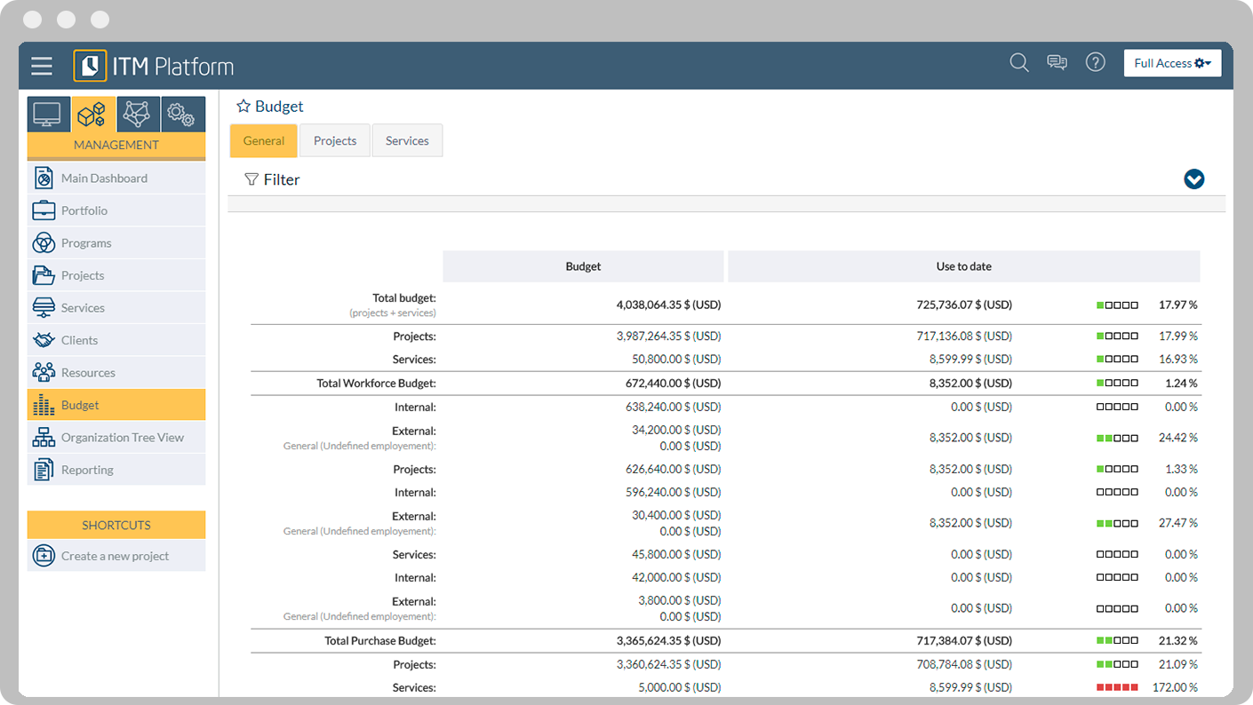Click Total budget progress indicator 17.97 %
Screen dimensions: 1253x705
[1117, 305]
